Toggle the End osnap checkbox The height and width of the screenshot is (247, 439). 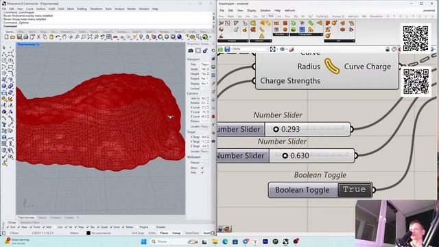[8, 227]
